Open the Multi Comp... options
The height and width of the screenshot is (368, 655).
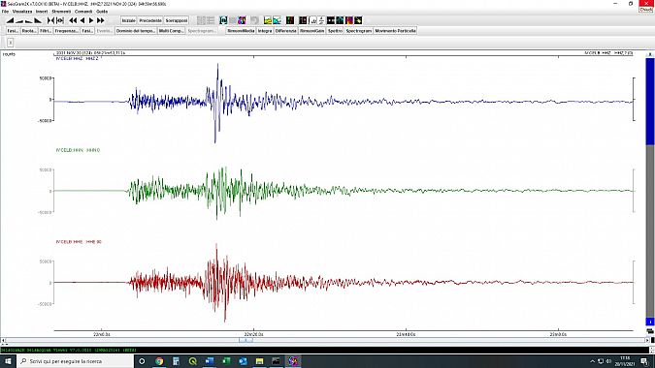click(x=171, y=31)
